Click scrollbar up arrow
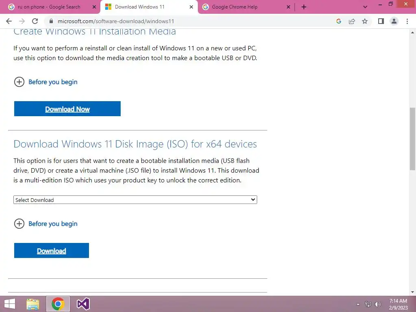The width and height of the screenshot is (416, 312). [412, 32]
